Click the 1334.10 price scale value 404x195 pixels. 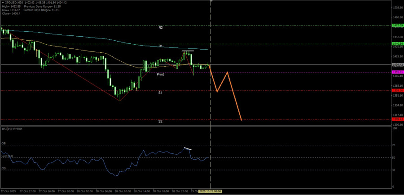click(x=398, y=105)
